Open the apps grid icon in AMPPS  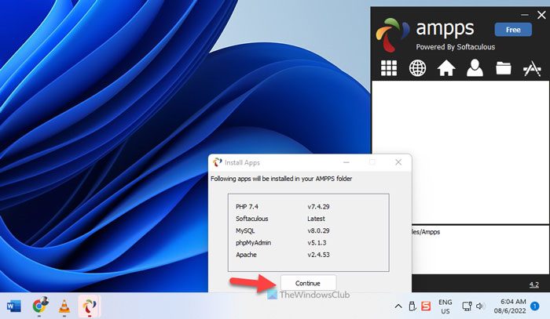[x=389, y=68]
